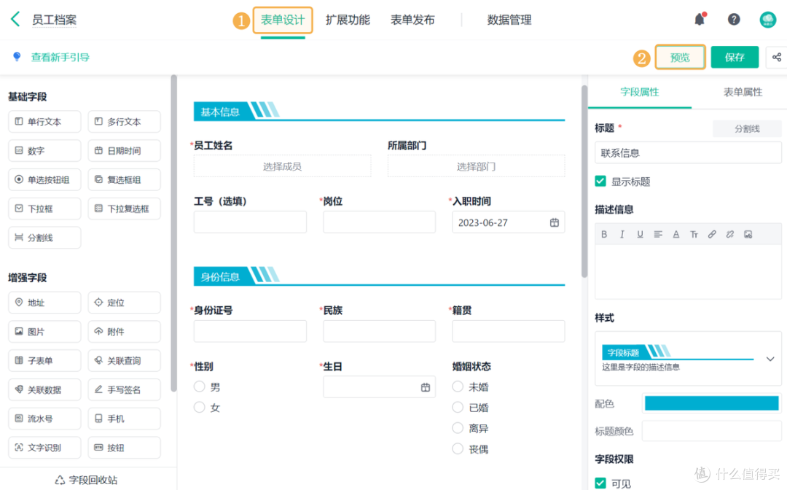Add a 手机 field
Screen dimensions: 787x490
click(124, 419)
